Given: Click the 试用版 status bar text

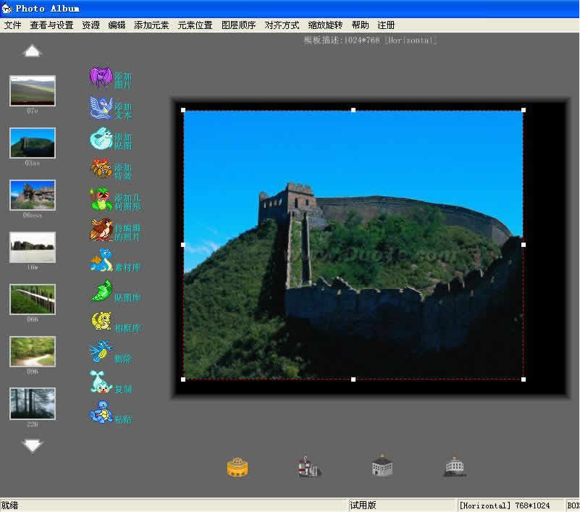Looking at the screenshot, I should click(363, 505).
